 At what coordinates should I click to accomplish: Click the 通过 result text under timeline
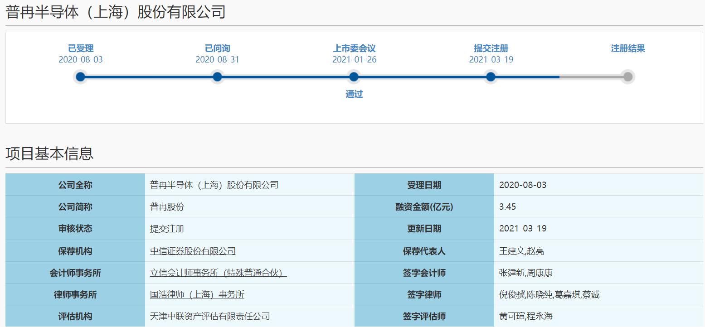point(354,94)
